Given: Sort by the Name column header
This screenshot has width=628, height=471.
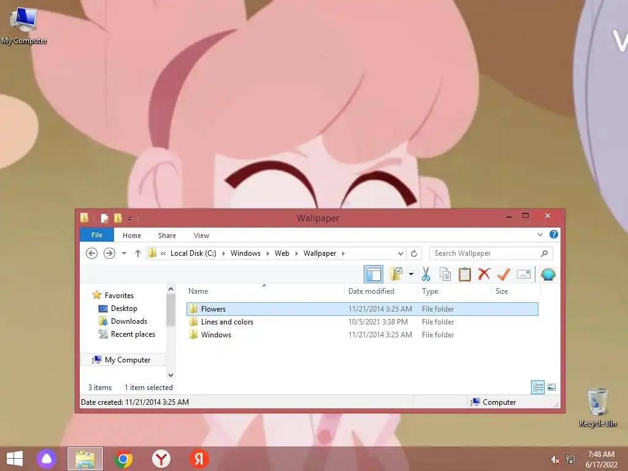Looking at the screenshot, I should [x=264, y=291].
